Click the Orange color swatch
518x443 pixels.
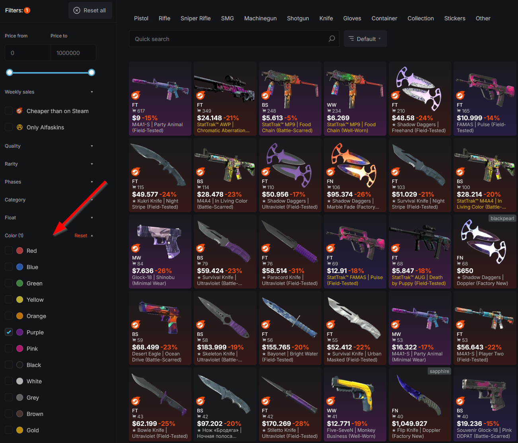(19, 316)
